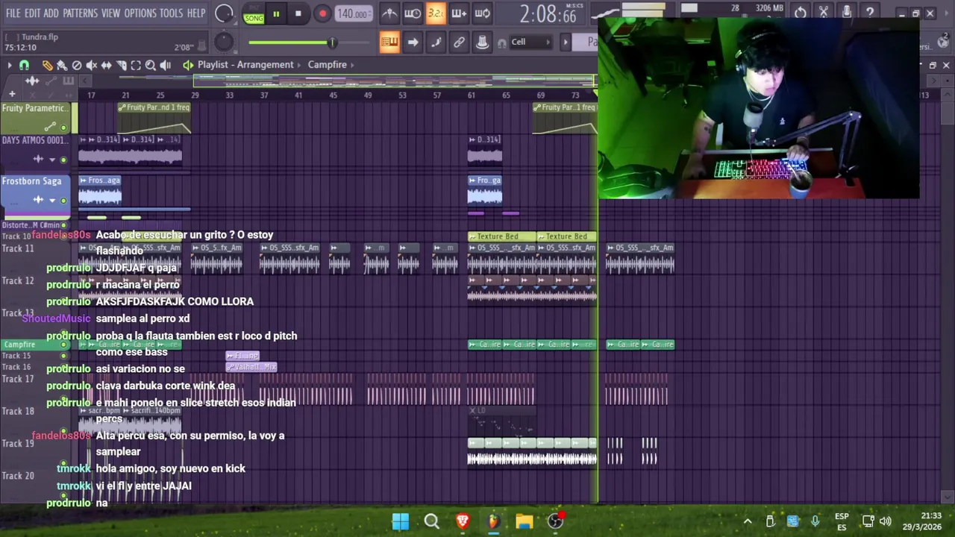Toggle step editing mode arrow icon
Image resolution: width=955 pixels, height=537 pixels.
413,42
